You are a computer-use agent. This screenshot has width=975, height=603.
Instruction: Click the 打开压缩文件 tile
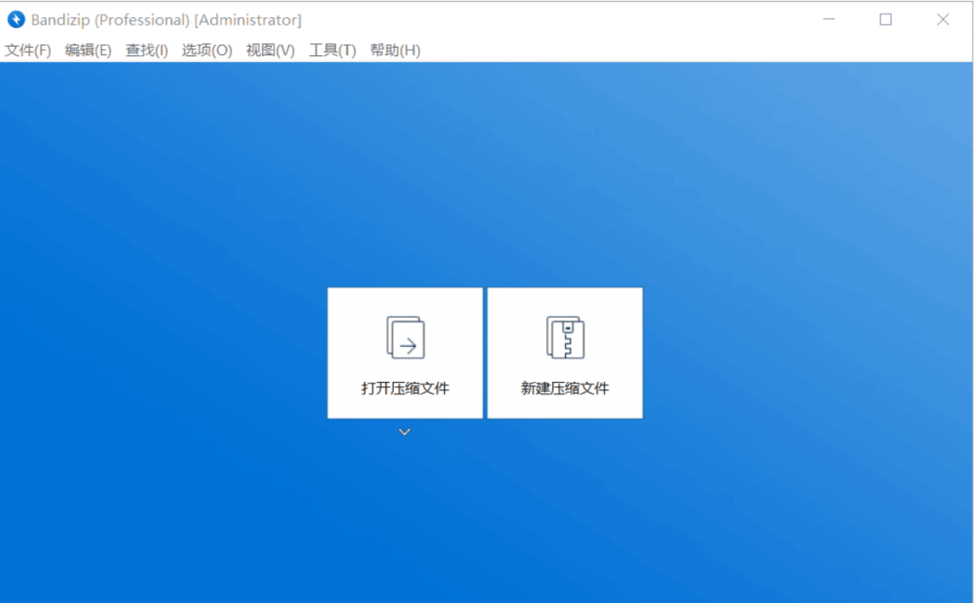(404, 352)
